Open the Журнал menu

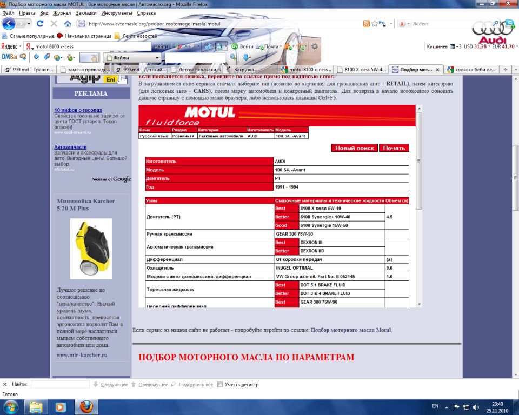pos(62,13)
